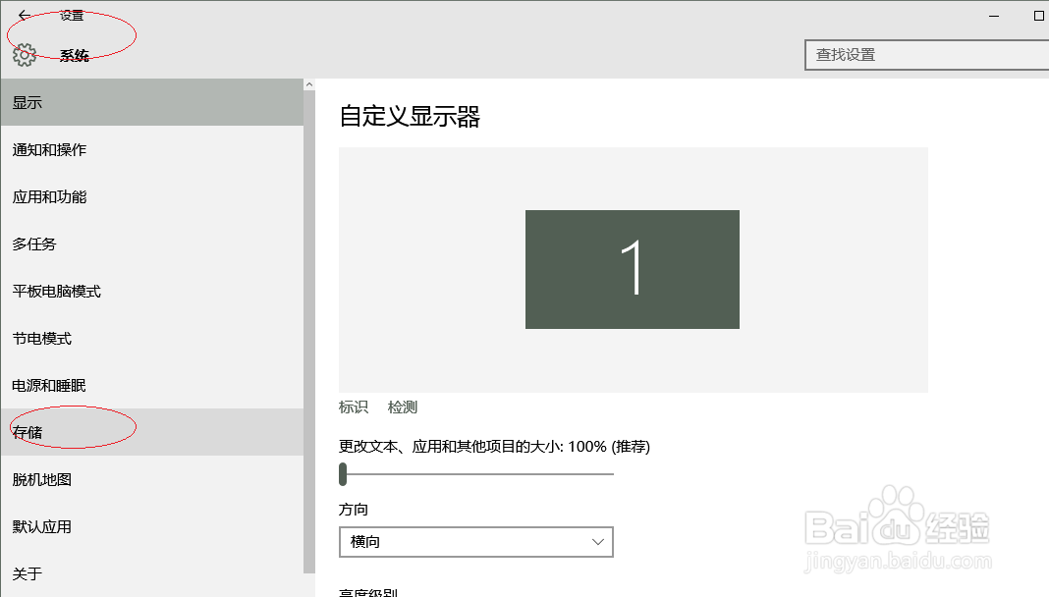
Task: Select monitor 1 display thumbnail
Action: click(x=633, y=269)
